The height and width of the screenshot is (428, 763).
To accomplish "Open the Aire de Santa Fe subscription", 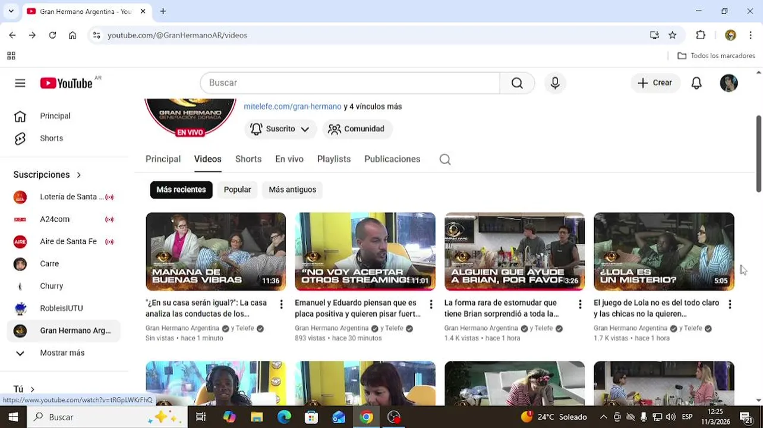I will click(x=62, y=241).
